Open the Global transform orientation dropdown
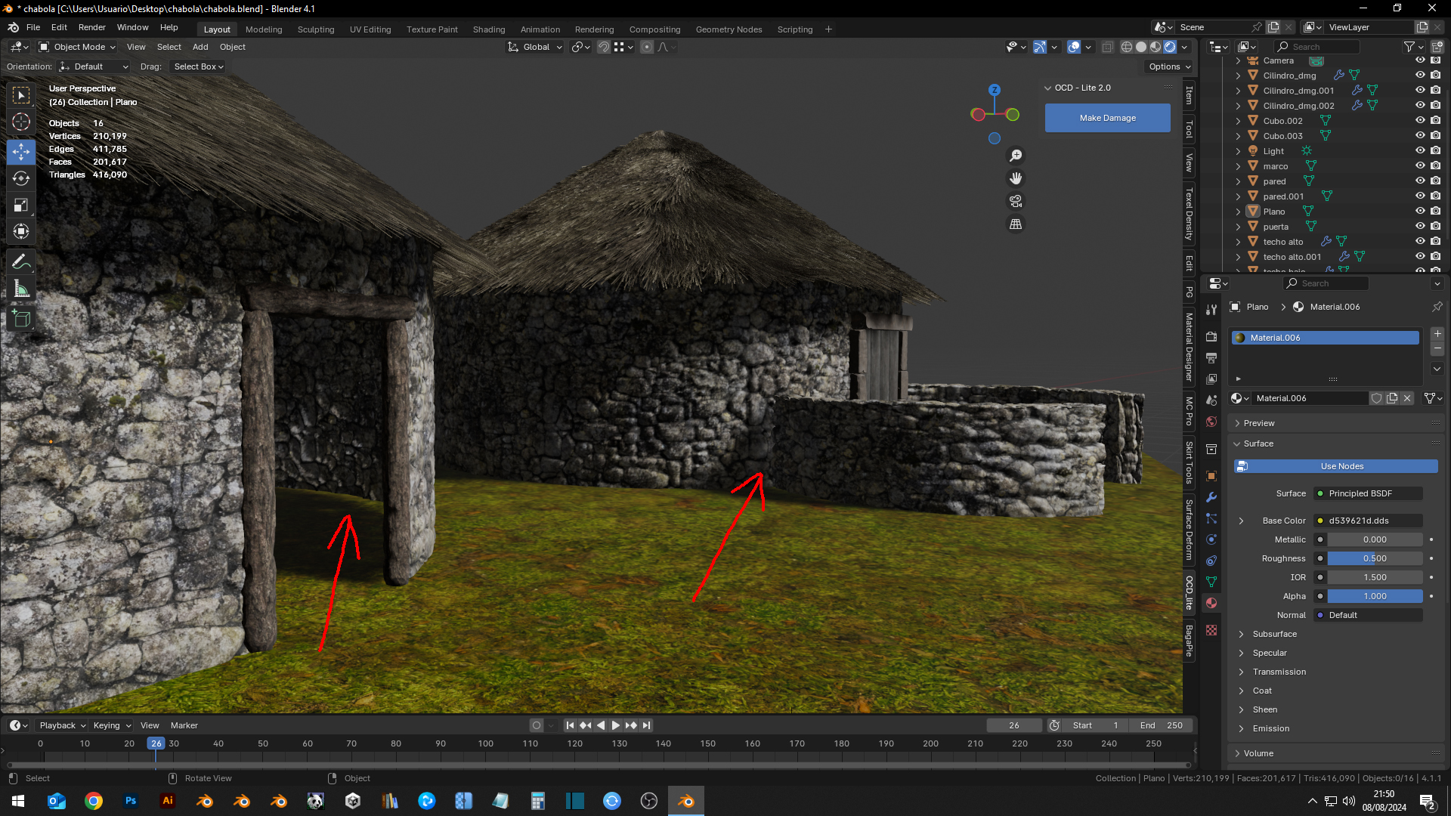The width and height of the screenshot is (1451, 816). [536, 47]
